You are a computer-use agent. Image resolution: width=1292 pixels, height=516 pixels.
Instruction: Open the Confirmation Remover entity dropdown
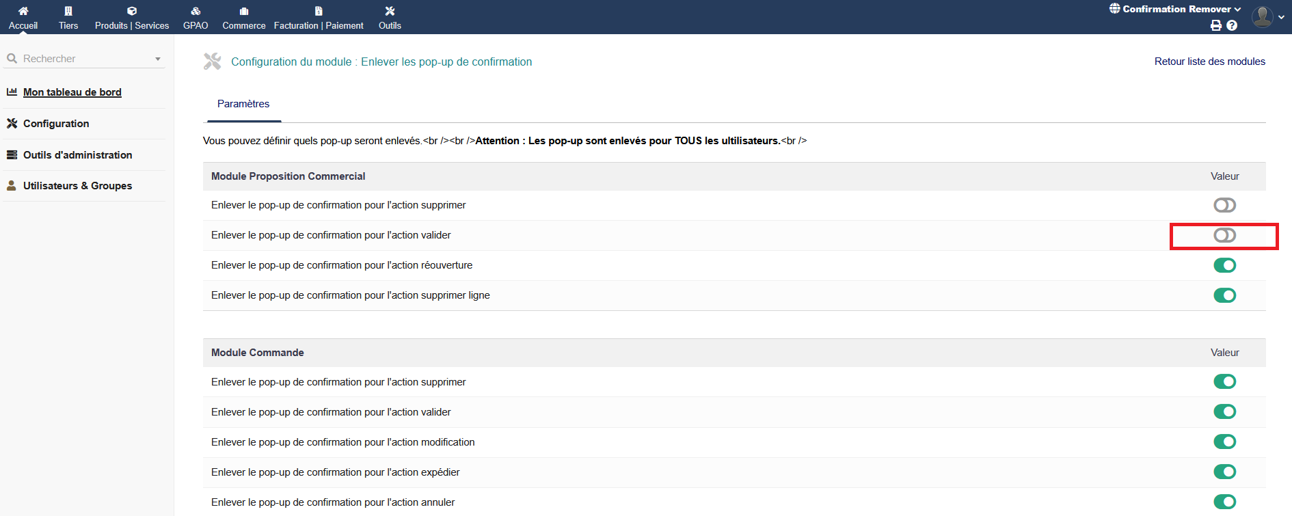[1176, 9]
